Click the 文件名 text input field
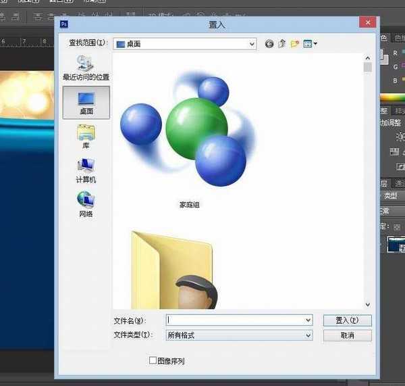The image size is (405, 386). point(235,320)
